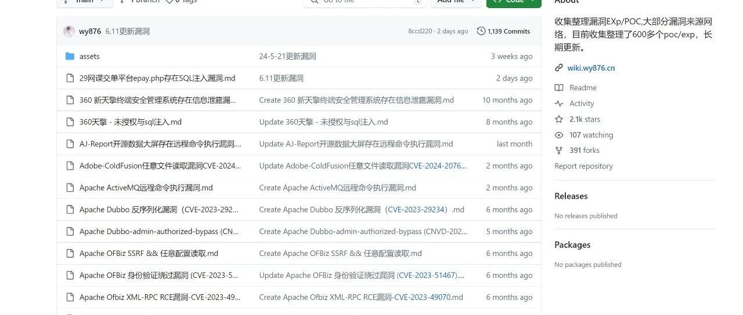Open the main branch selector dropdown
Viewport: 743px width, 315px height.
(84, 2)
